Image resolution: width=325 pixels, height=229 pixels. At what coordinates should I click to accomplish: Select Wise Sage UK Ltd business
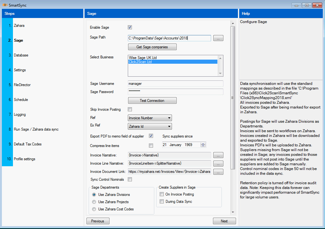(x=173, y=58)
